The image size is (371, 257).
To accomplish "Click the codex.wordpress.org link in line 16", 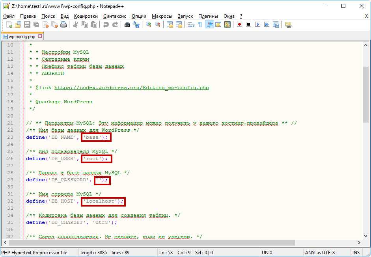I will (131, 88).
